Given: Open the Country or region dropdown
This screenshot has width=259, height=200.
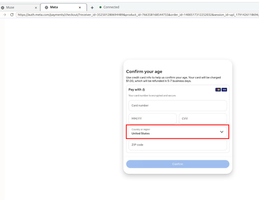Looking at the screenshot, I should point(178,132).
